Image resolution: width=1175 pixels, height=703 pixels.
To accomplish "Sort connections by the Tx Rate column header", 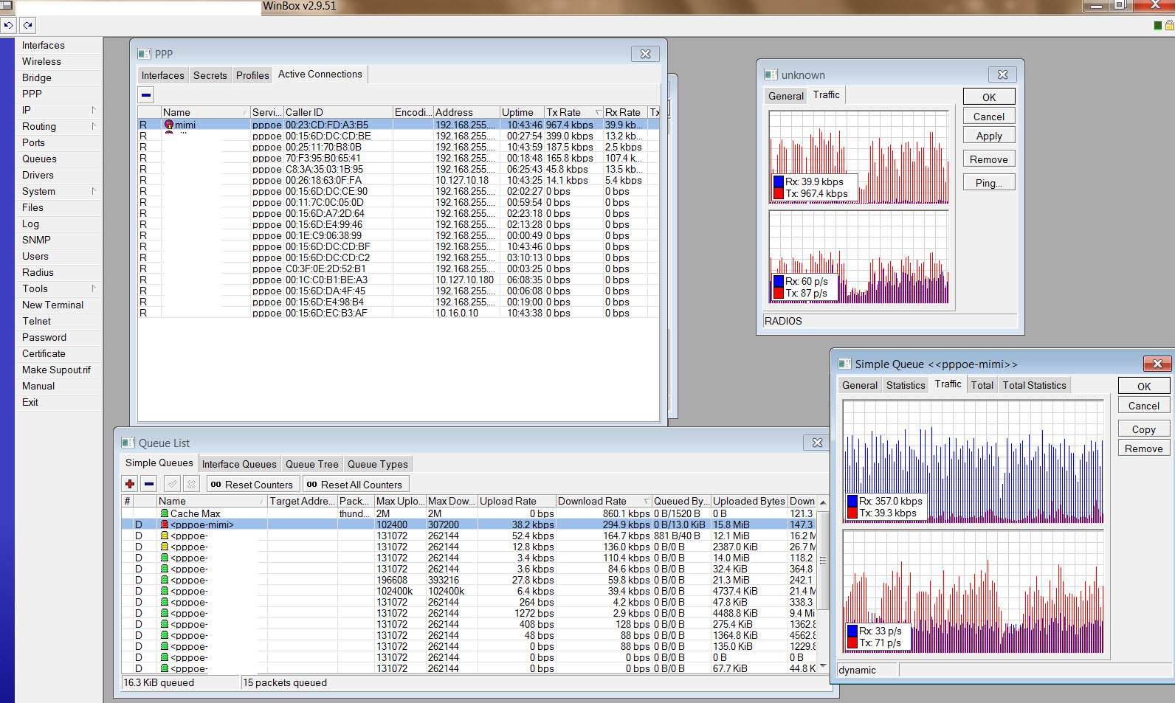I will [x=568, y=112].
